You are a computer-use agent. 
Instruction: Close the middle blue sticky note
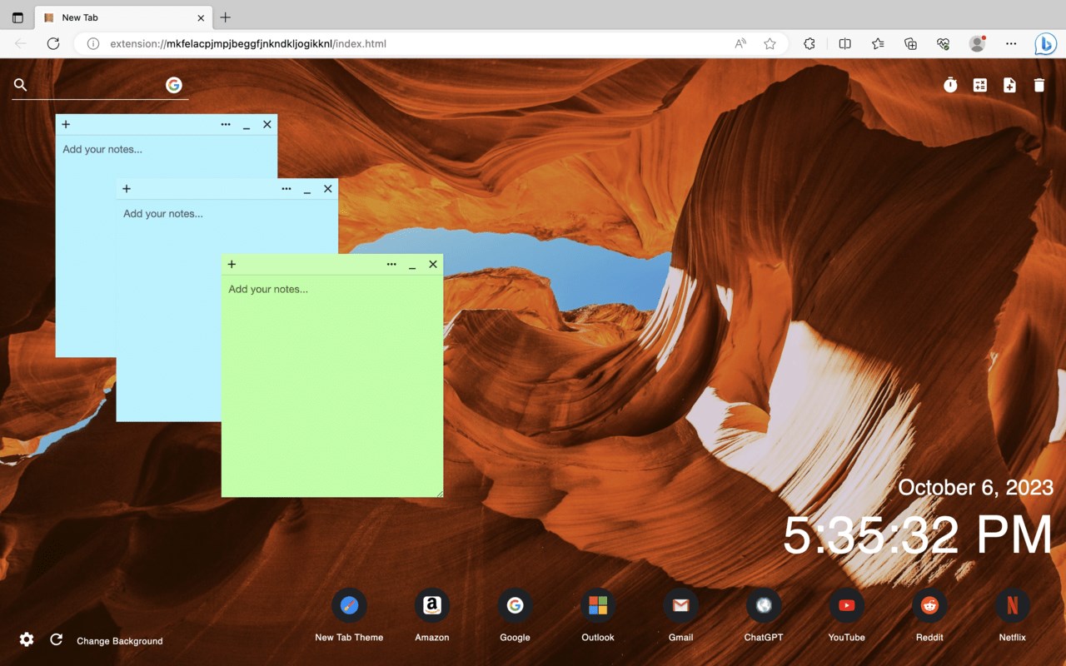click(328, 189)
